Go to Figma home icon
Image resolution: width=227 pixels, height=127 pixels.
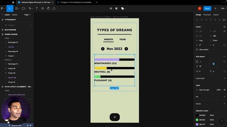[13, 2]
